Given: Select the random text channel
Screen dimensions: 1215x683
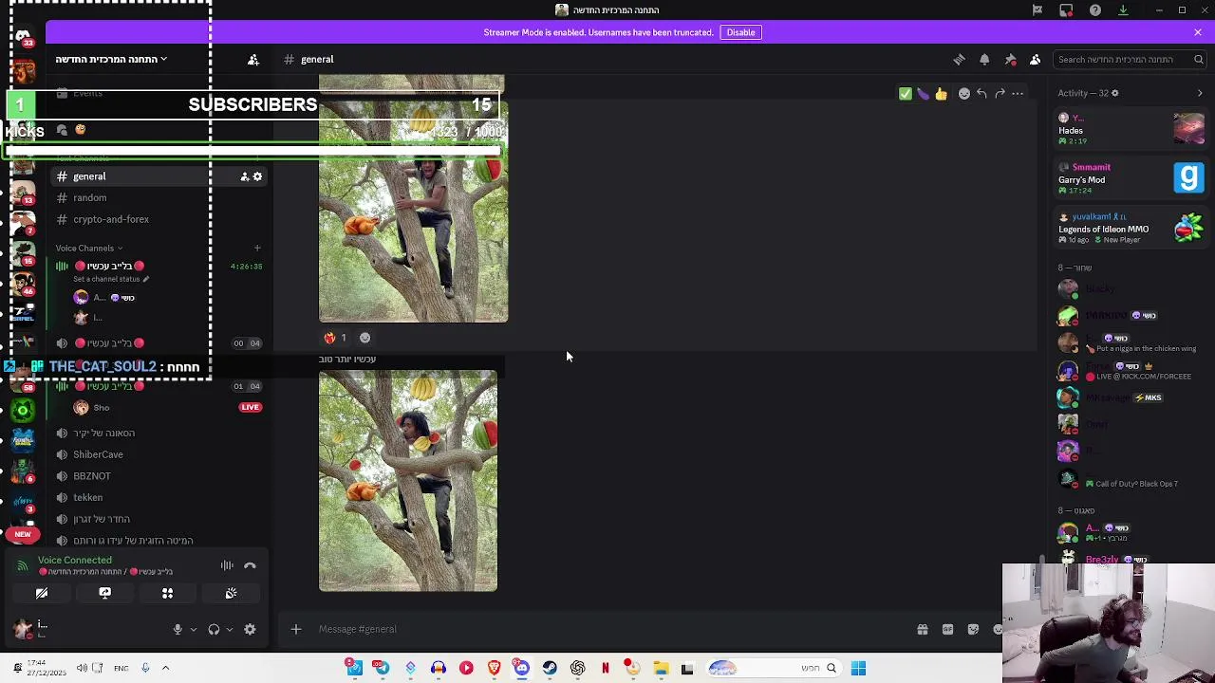Looking at the screenshot, I should (x=158, y=197).
